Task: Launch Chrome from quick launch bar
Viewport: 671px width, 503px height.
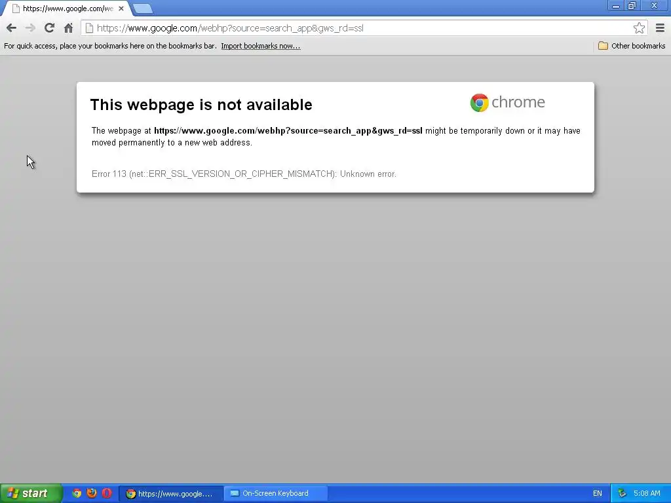Action: [77, 493]
